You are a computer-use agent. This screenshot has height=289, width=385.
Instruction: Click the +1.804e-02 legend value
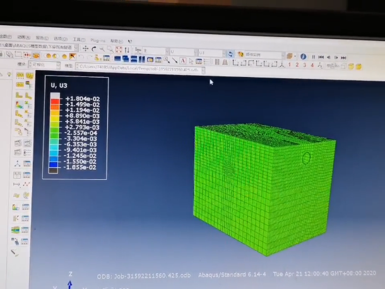pyautogui.click(x=83, y=98)
